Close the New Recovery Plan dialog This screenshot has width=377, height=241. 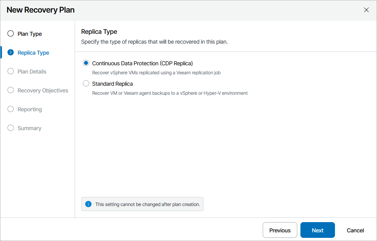[x=366, y=10]
